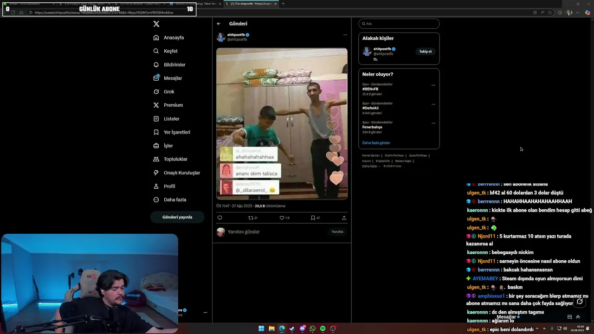Open Bildirimler notifications

coord(169,64)
